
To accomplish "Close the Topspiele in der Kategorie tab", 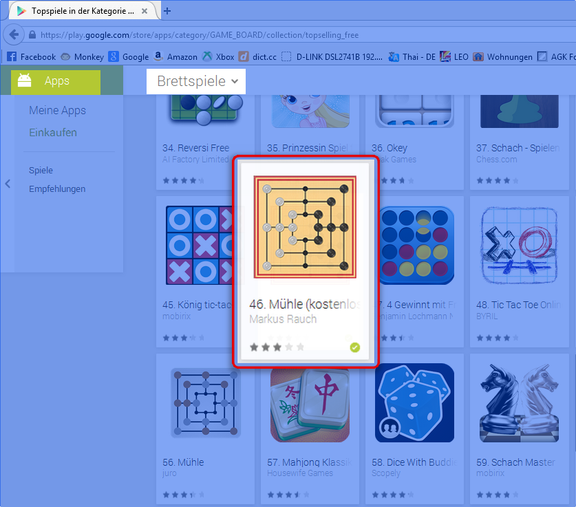I will [x=145, y=11].
